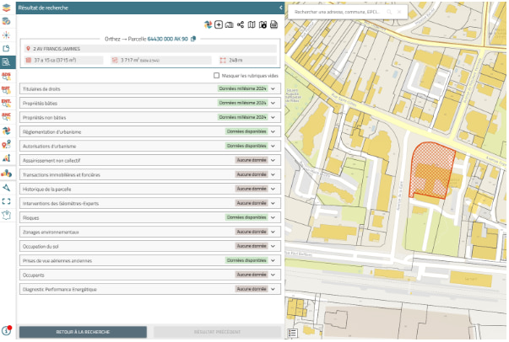Image resolution: width=509 pixels, height=342 pixels.
Task: Expand the 'Risques' section chevron
Action: [273, 217]
